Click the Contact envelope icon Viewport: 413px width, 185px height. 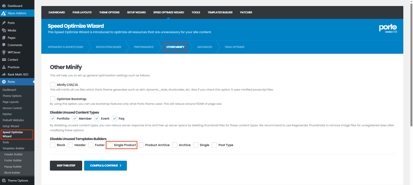point(4,60)
